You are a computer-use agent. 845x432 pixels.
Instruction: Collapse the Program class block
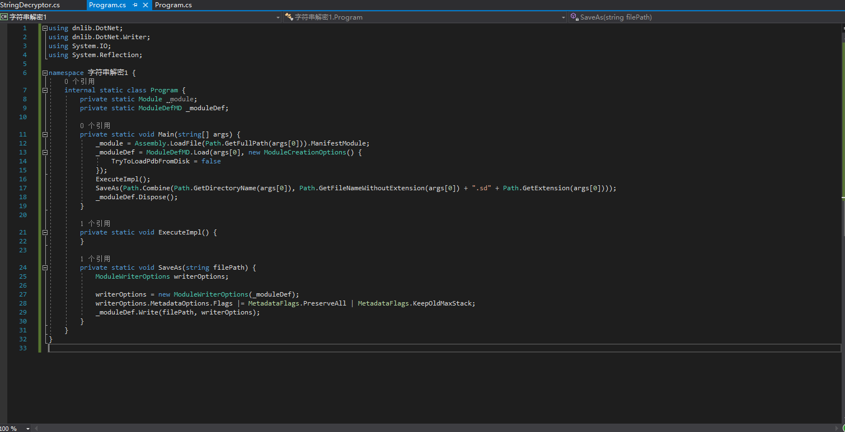click(x=45, y=90)
